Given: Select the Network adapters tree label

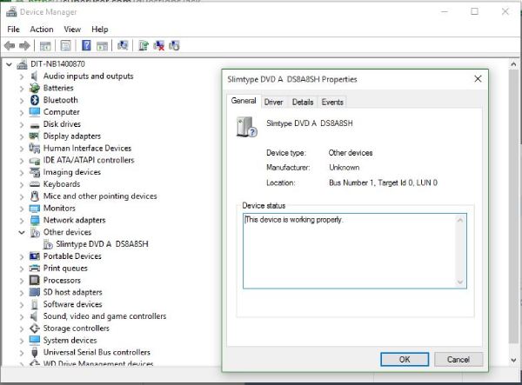Looking at the screenshot, I should 74,220.
